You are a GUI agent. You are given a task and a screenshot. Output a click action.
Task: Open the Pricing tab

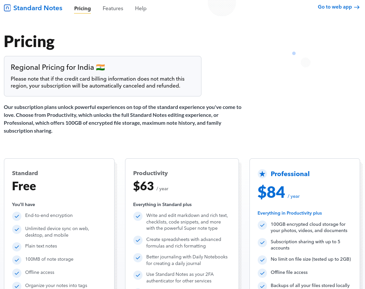point(82,8)
